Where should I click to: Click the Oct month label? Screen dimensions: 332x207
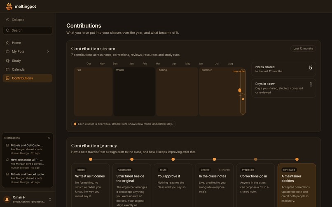click(89, 64)
